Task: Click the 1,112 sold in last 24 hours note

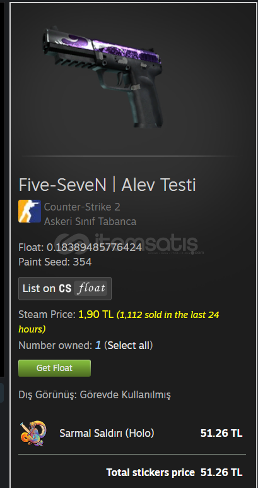Action: coord(119,322)
